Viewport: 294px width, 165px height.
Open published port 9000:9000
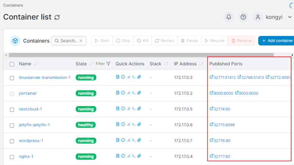[x=247, y=93]
